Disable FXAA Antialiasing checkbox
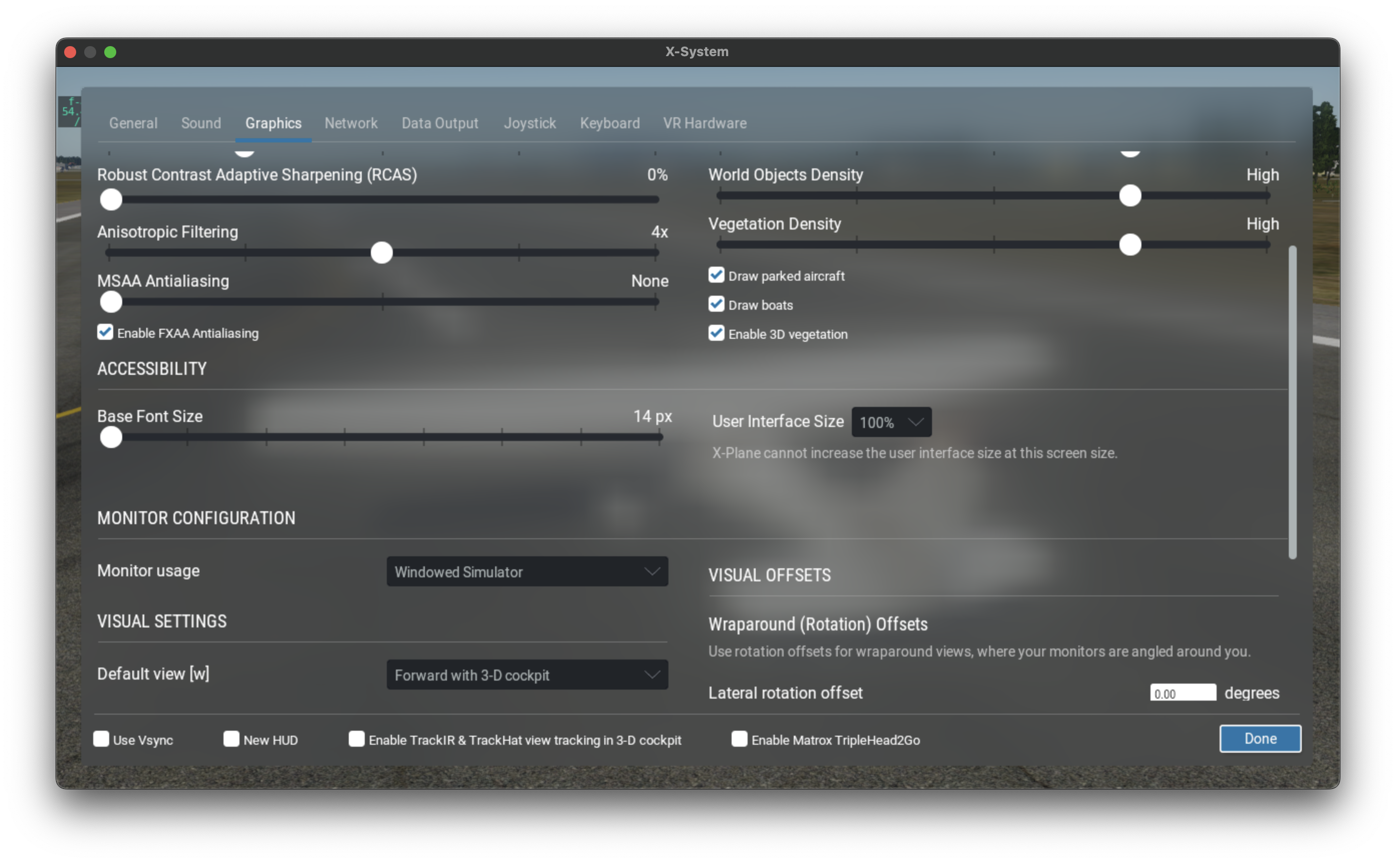Image resolution: width=1396 pixels, height=863 pixels. tap(105, 332)
